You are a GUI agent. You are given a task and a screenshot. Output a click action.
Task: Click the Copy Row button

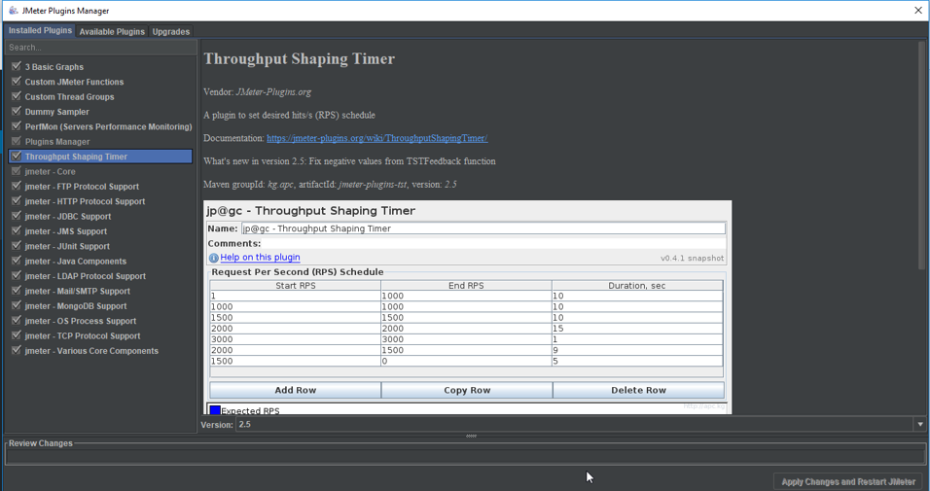tap(467, 390)
